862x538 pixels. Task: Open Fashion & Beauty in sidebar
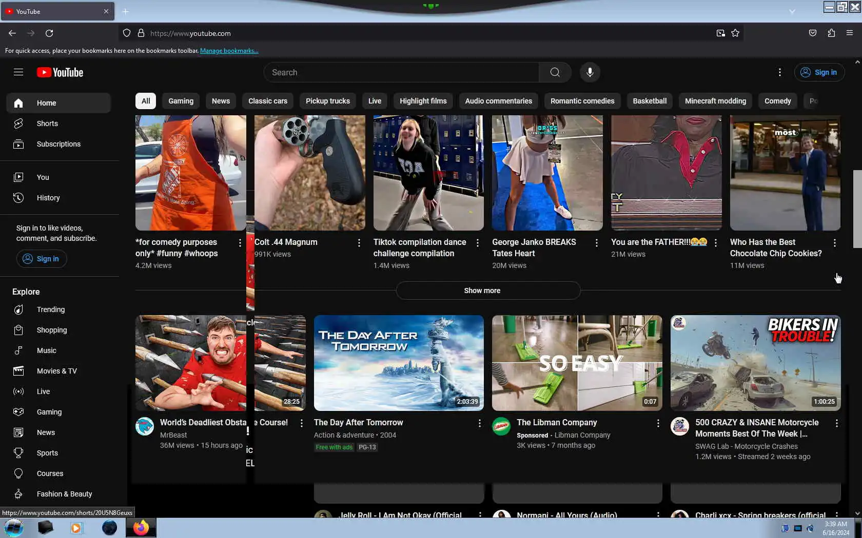point(58,494)
